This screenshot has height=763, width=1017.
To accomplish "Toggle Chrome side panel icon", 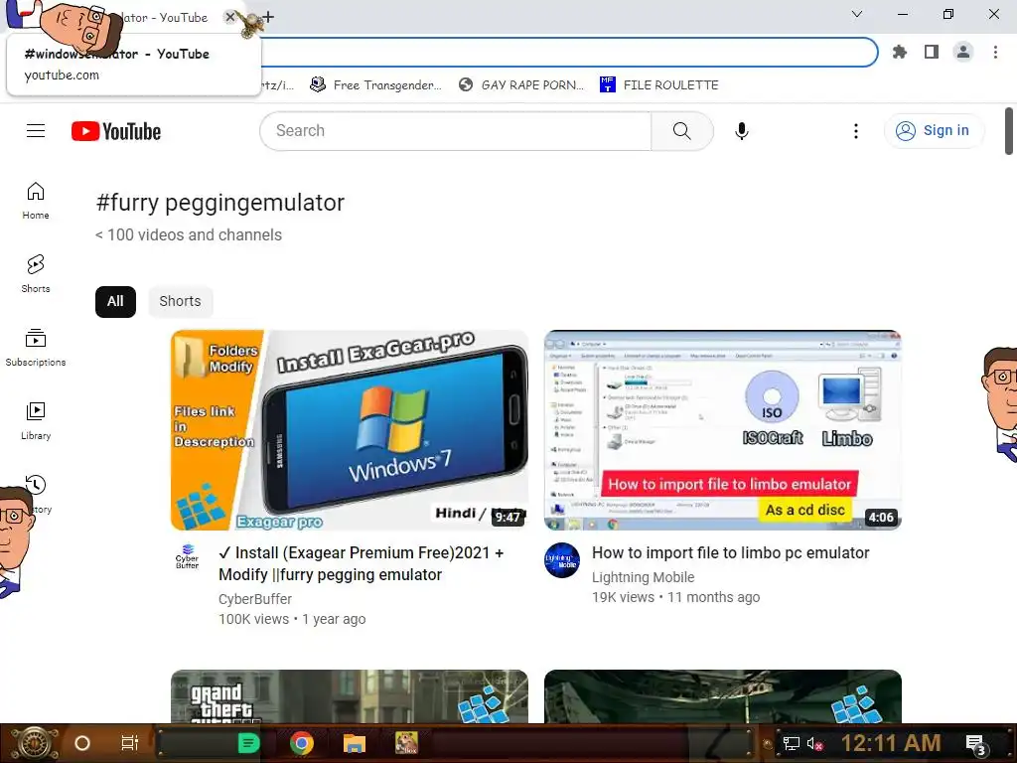I will point(932,52).
